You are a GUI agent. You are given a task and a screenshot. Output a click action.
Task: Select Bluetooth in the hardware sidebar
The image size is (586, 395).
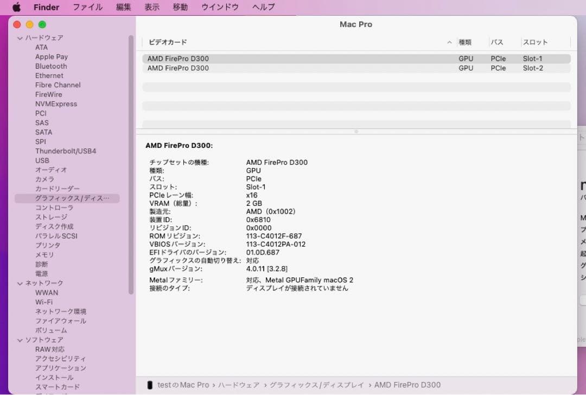[51, 66]
